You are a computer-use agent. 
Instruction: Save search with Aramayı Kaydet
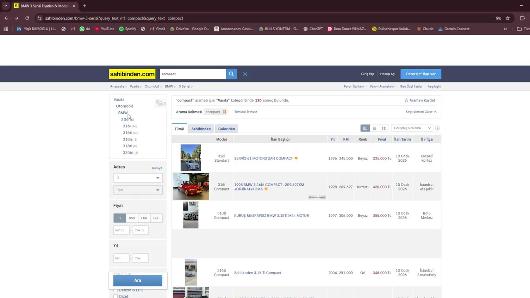click(420, 100)
